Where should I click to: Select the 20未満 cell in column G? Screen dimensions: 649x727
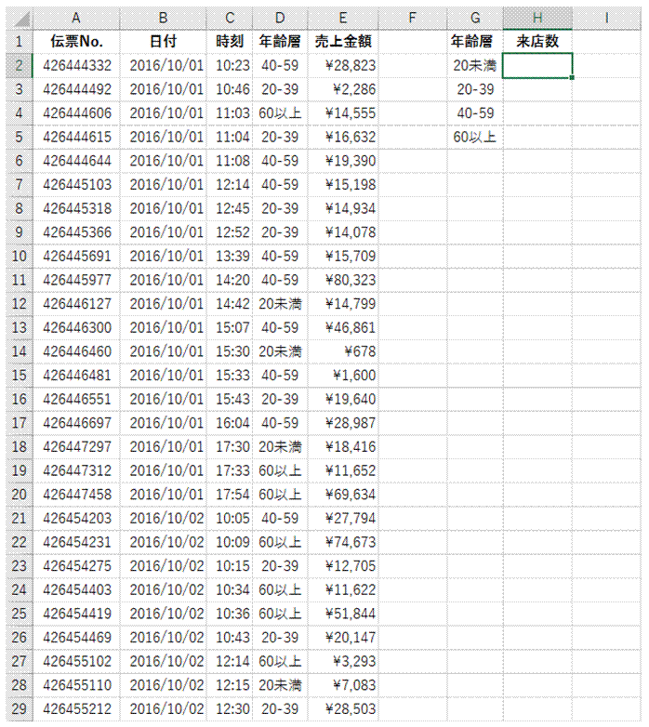click(475, 65)
